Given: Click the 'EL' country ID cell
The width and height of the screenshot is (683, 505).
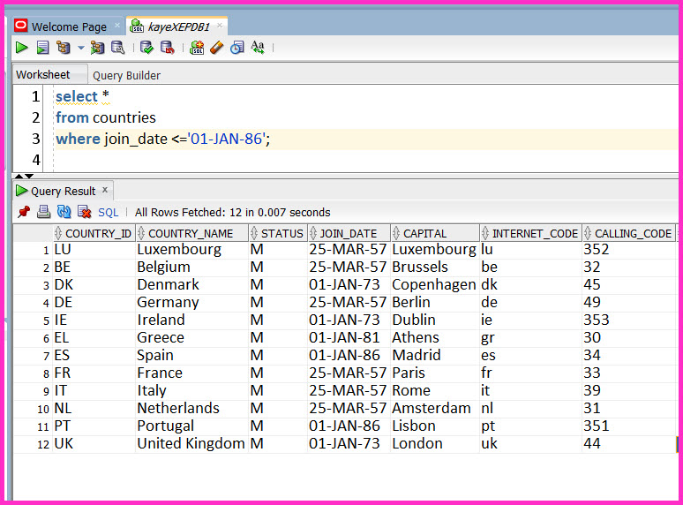Looking at the screenshot, I should [94, 337].
